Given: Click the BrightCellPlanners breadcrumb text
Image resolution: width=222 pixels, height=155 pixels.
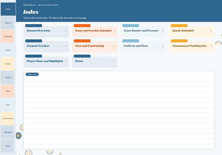Looking at the screenshot, I should point(30,5).
